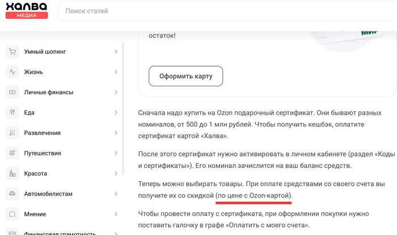Click the shopping cart icon for Умный шопинг
This screenshot has width=397, height=235.
point(12,52)
